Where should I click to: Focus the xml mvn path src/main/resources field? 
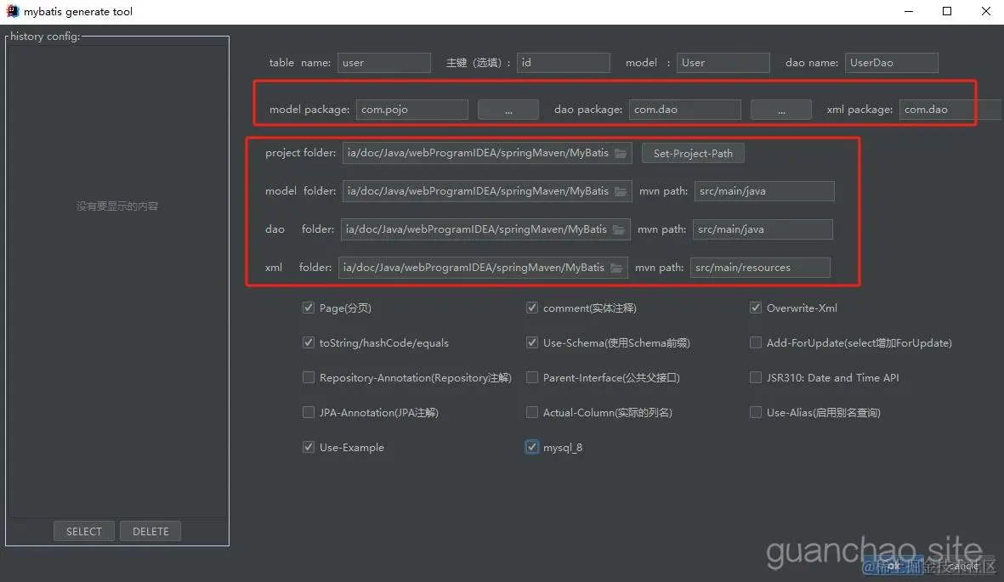[760, 268]
